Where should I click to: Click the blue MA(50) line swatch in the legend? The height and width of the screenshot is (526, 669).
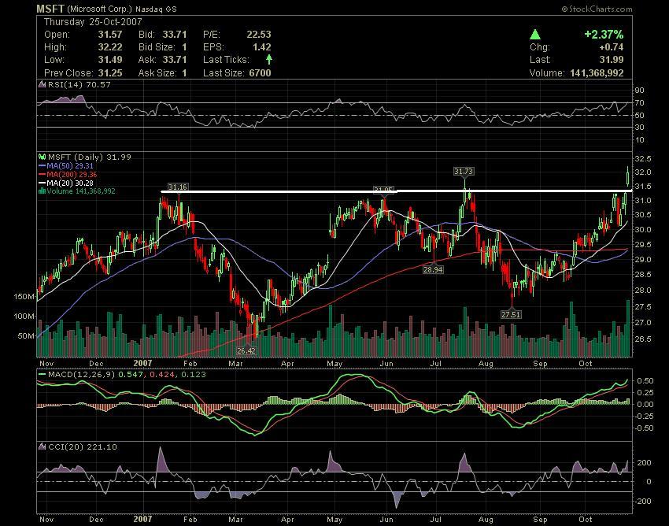coord(42,166)
